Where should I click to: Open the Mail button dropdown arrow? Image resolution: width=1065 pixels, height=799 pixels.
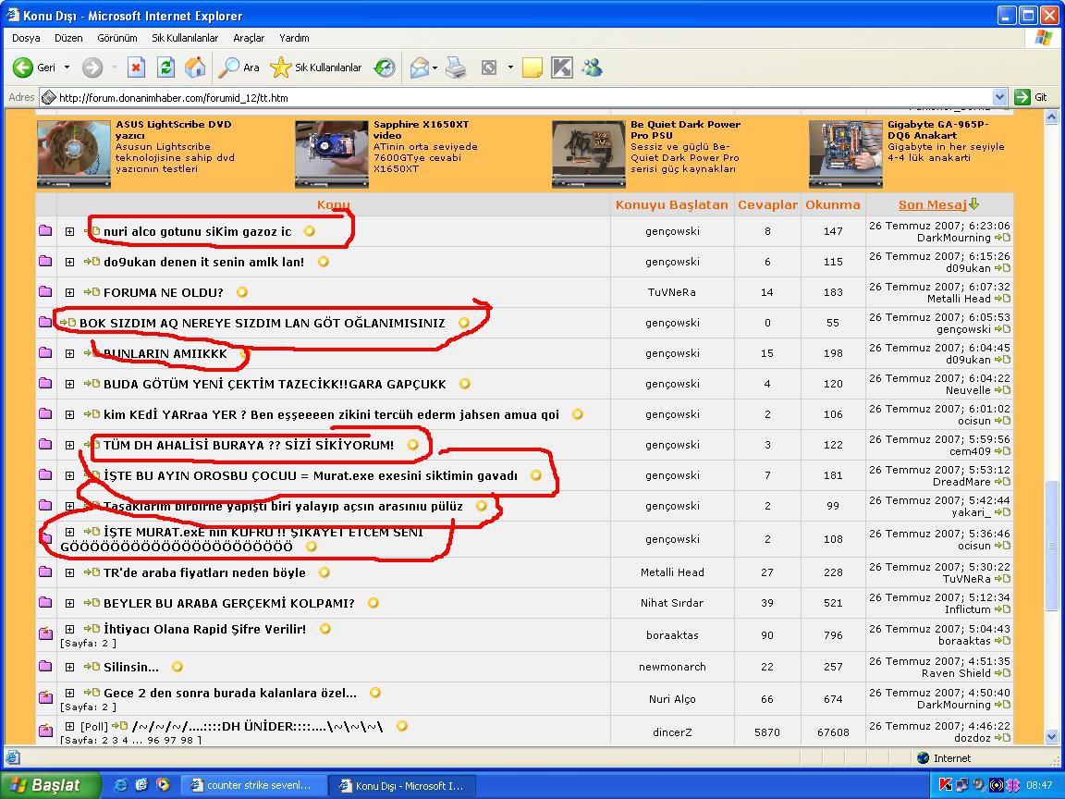coord(435,68)
